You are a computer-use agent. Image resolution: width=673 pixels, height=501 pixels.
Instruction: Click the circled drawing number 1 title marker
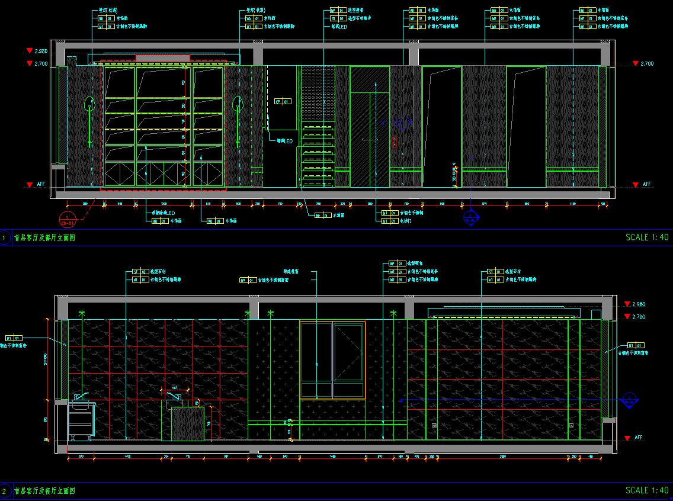click(x=5, y=237)
